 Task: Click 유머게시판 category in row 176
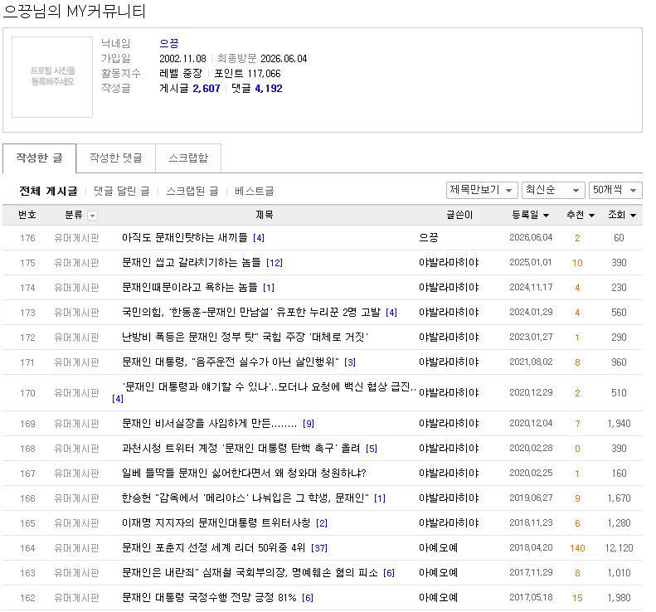click(76, 238)
